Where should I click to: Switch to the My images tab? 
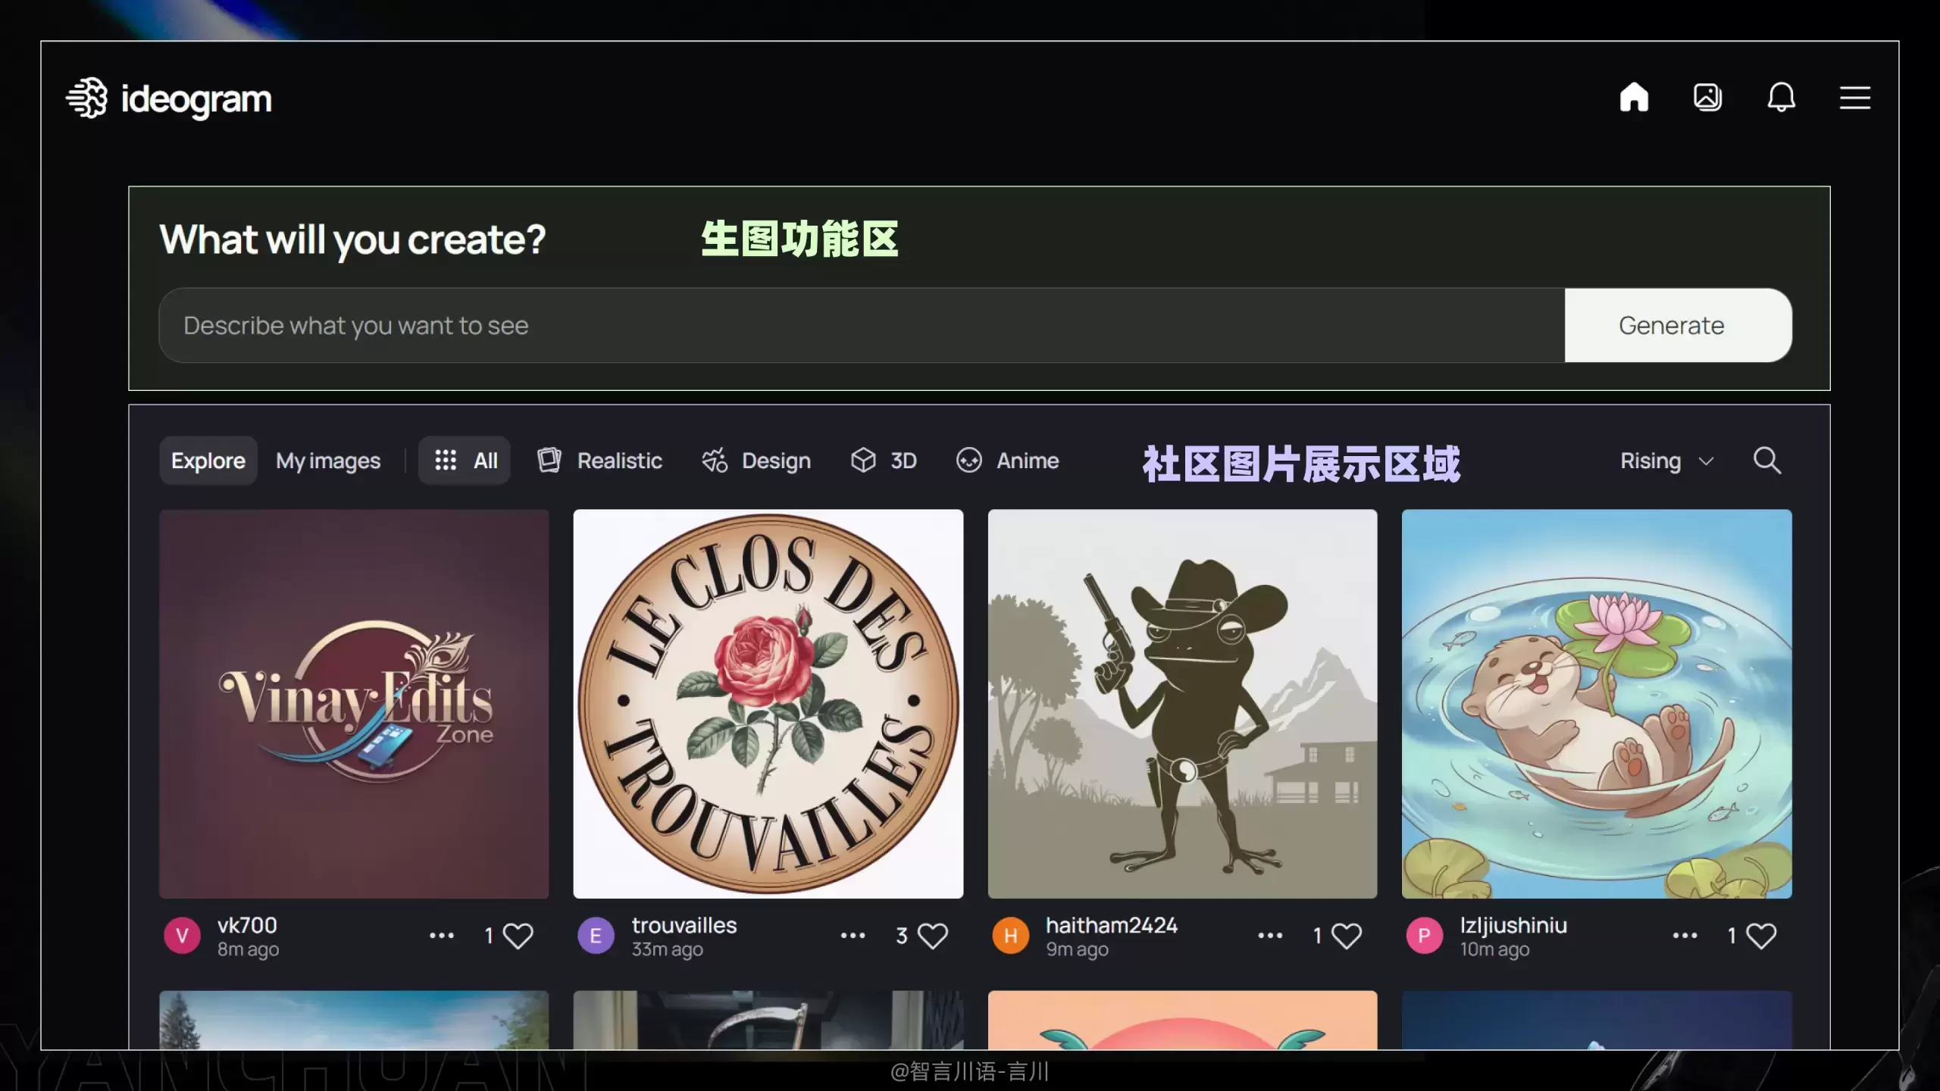pos(328,461)
